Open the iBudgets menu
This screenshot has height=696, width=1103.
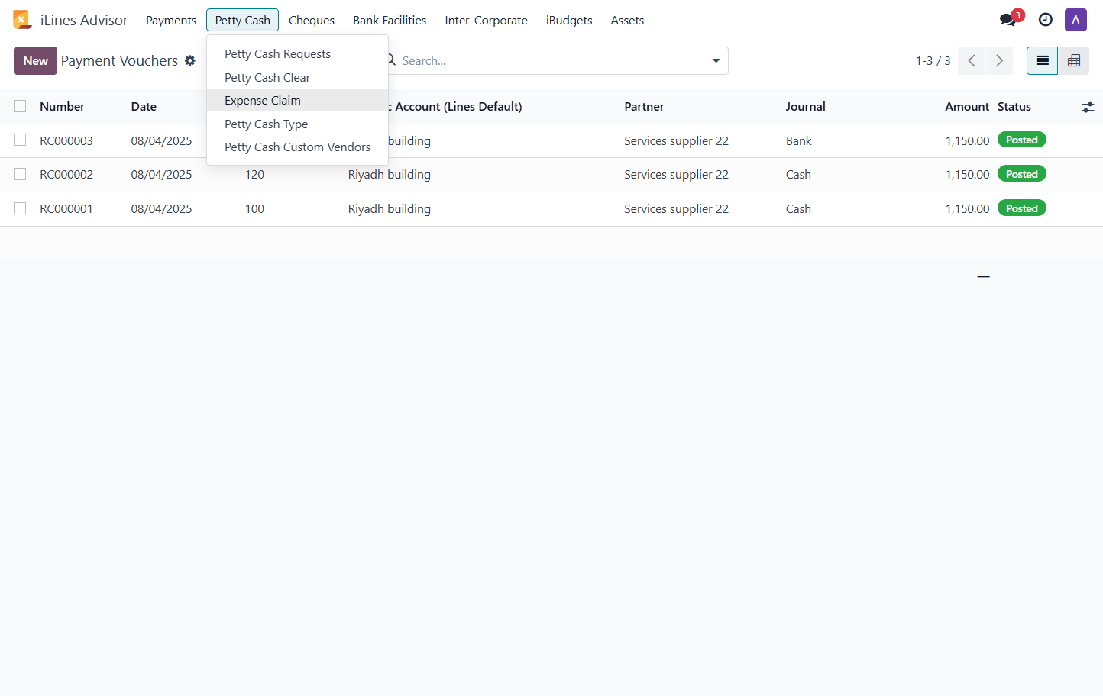coord(569,20)
